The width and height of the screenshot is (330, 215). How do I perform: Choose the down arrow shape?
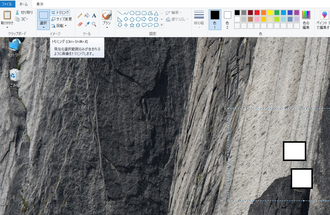120,25
